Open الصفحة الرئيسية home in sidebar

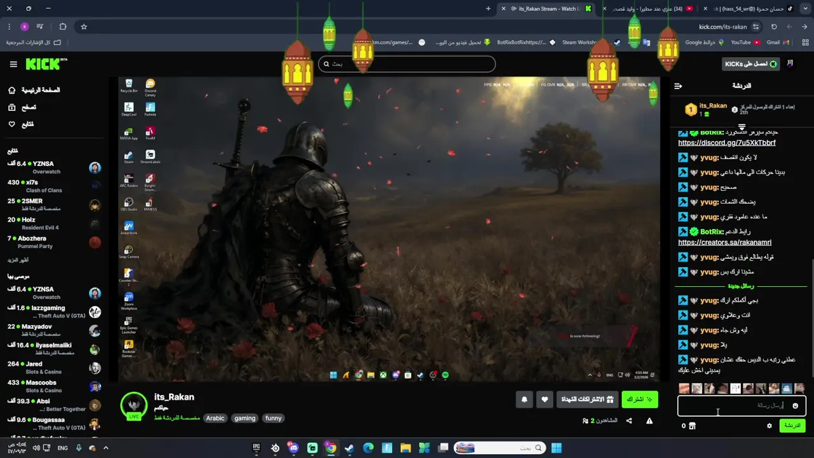point(33,90)
